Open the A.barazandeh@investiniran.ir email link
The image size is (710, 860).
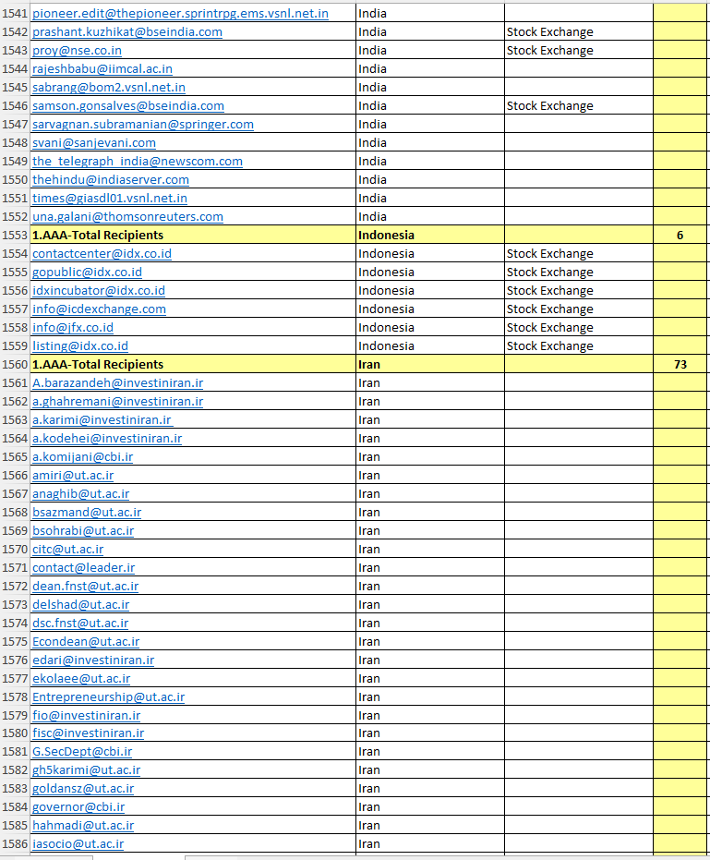tap(118, 382)
